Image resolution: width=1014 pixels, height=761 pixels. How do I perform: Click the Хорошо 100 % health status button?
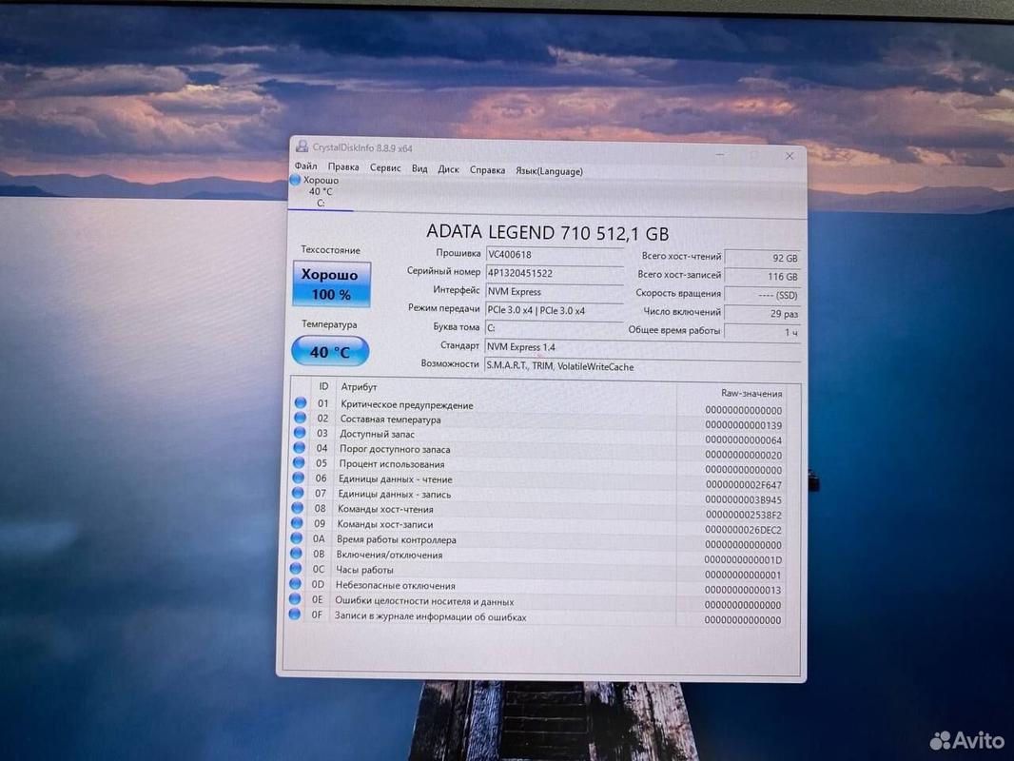click(331, 284)
